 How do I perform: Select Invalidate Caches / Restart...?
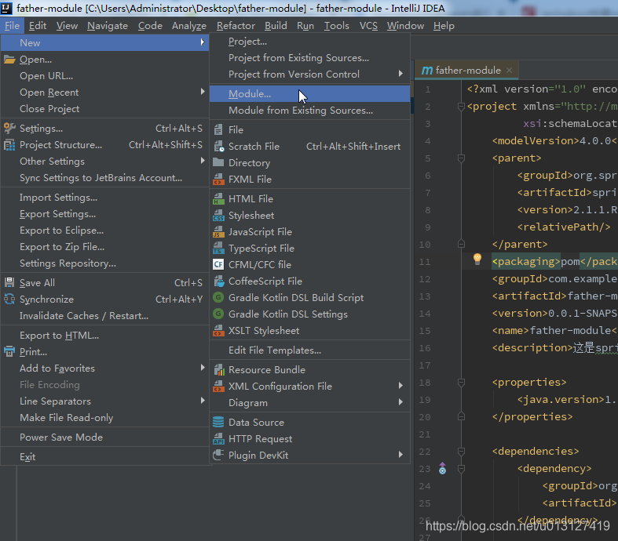click(105, 315)
